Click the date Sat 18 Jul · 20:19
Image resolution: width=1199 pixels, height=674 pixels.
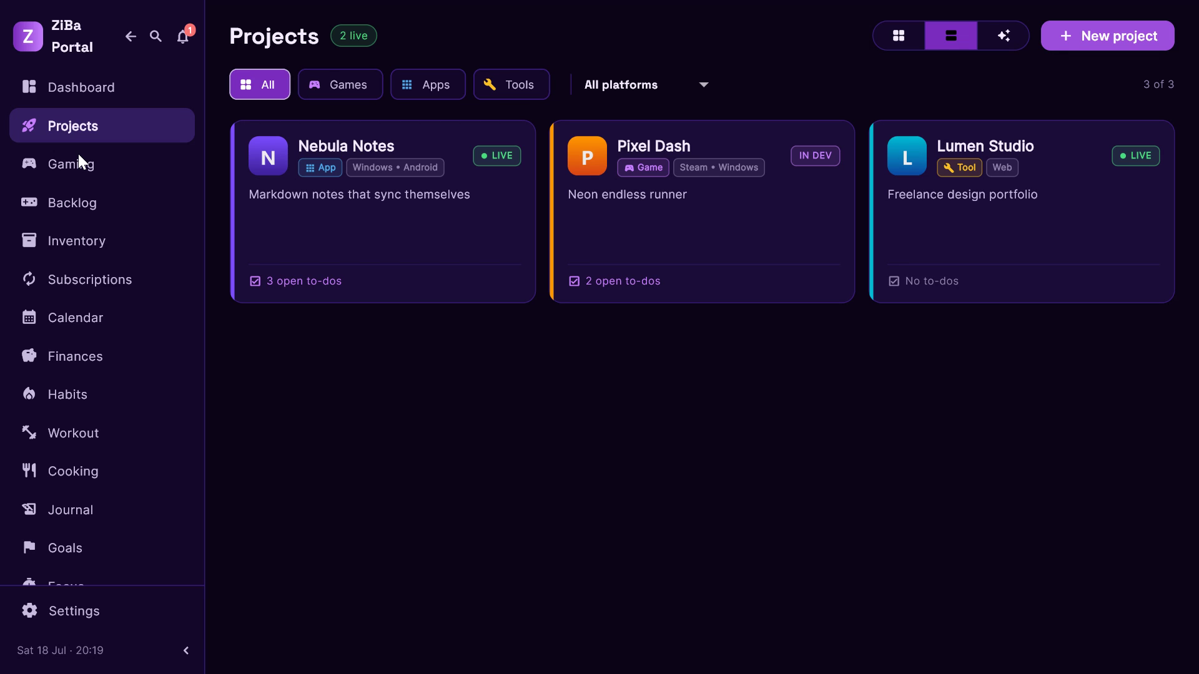(60, 650)
